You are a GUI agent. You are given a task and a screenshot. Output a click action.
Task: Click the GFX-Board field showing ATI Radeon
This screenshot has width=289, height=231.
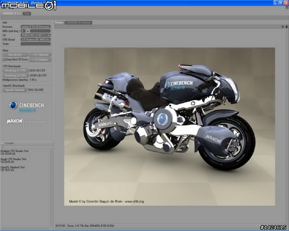click(36, 39)
